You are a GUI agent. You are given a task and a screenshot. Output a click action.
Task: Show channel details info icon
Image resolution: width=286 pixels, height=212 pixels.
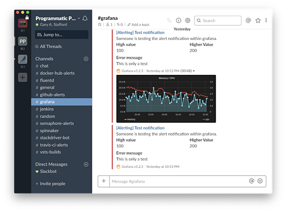point(179,20)
